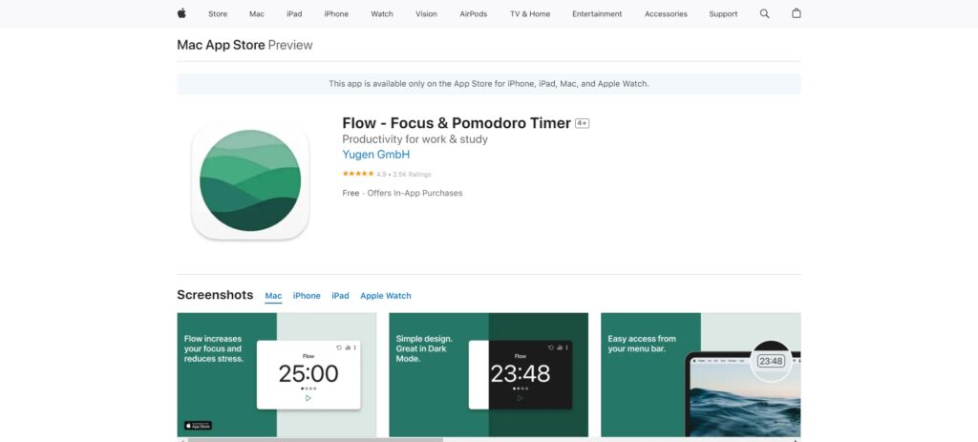978x442 pixels.
Task: Open the search magnifier icon
Action: click(x=764, y=13)
